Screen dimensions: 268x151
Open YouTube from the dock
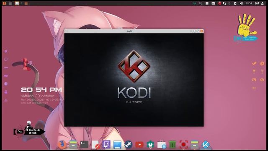[x=139, y=145]
